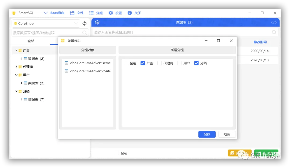Collapse the 分销 group node
This screenshot has width=290, height=168.
[x=16, y=91]
